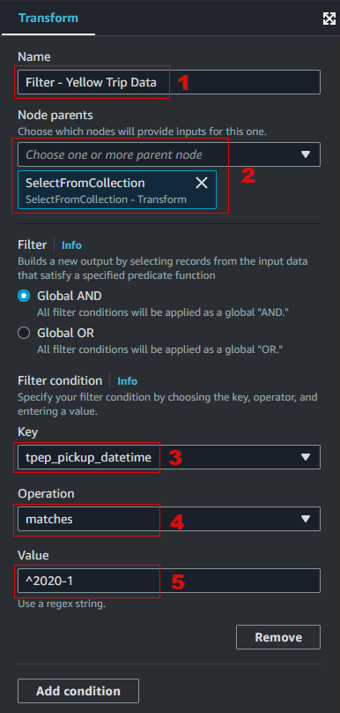Screen dimensions: 340x713
Task: Click the SelectFromCollection parent node chip
Action: 117,190
